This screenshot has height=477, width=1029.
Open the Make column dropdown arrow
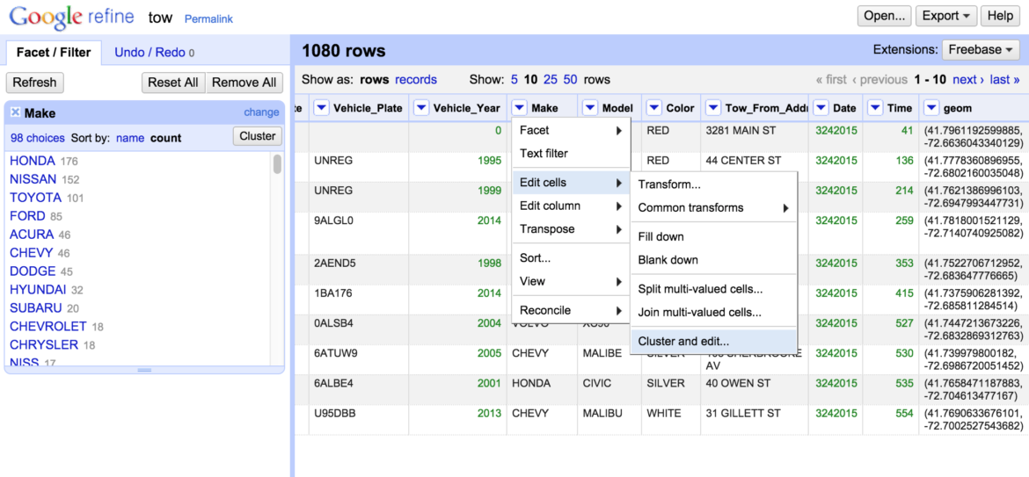(x=519, y=108)
